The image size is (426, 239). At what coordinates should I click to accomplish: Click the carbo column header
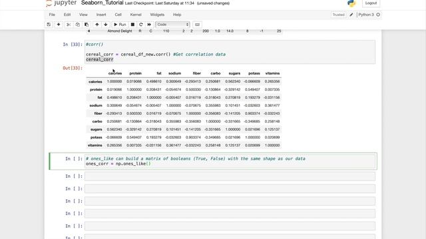click(x=216, y=73)
